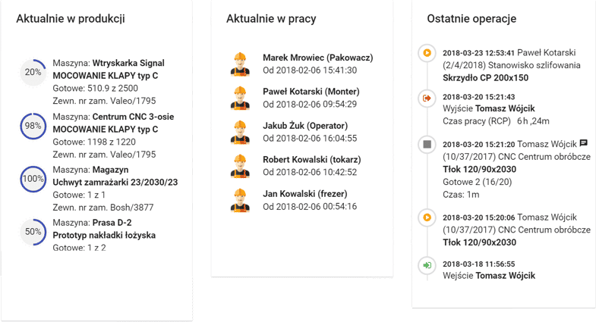Open Uchwyt zamrażarki 23/2030/23 order
The height and width of the screenshot is (322, 596).
(115, 182)
